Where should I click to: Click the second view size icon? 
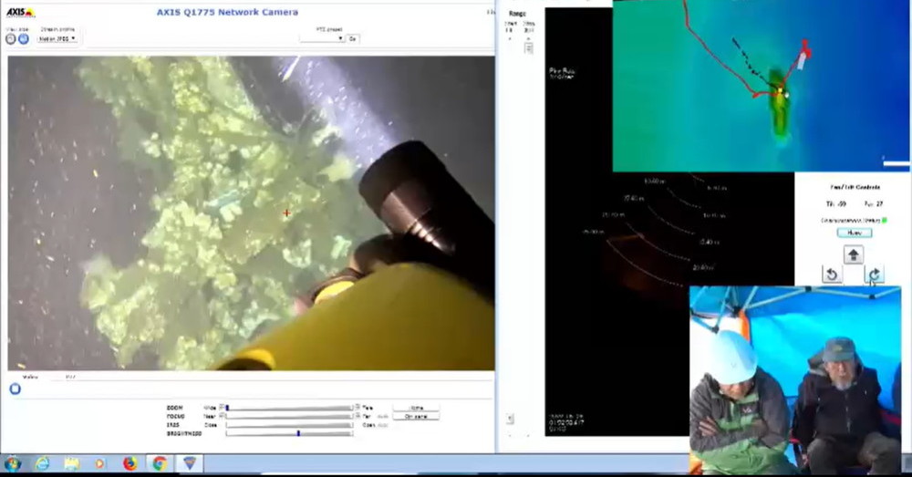[23, 39]
